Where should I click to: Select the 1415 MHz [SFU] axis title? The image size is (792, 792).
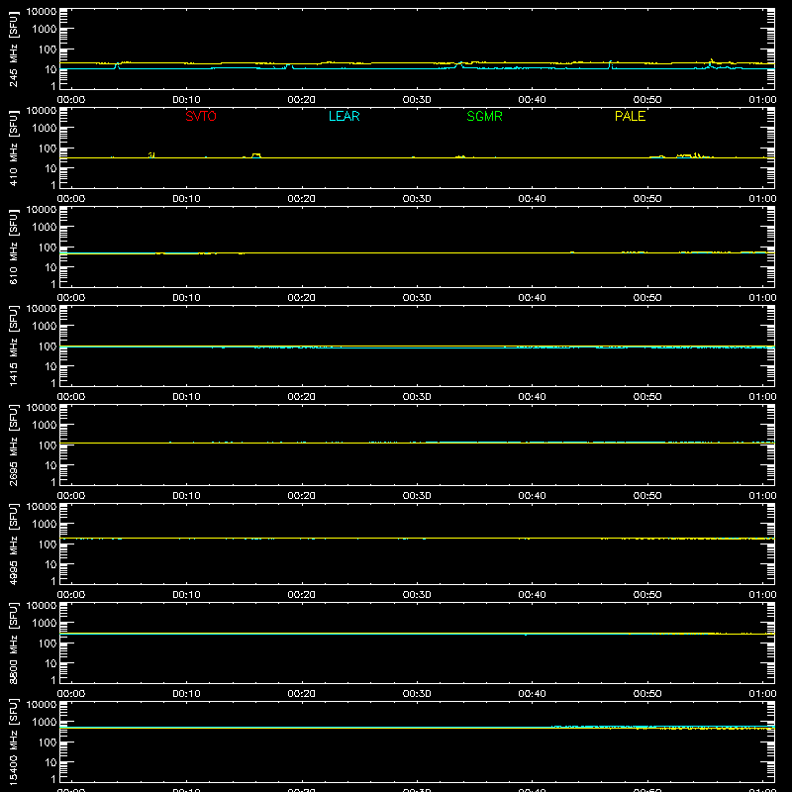click(13, 346)
